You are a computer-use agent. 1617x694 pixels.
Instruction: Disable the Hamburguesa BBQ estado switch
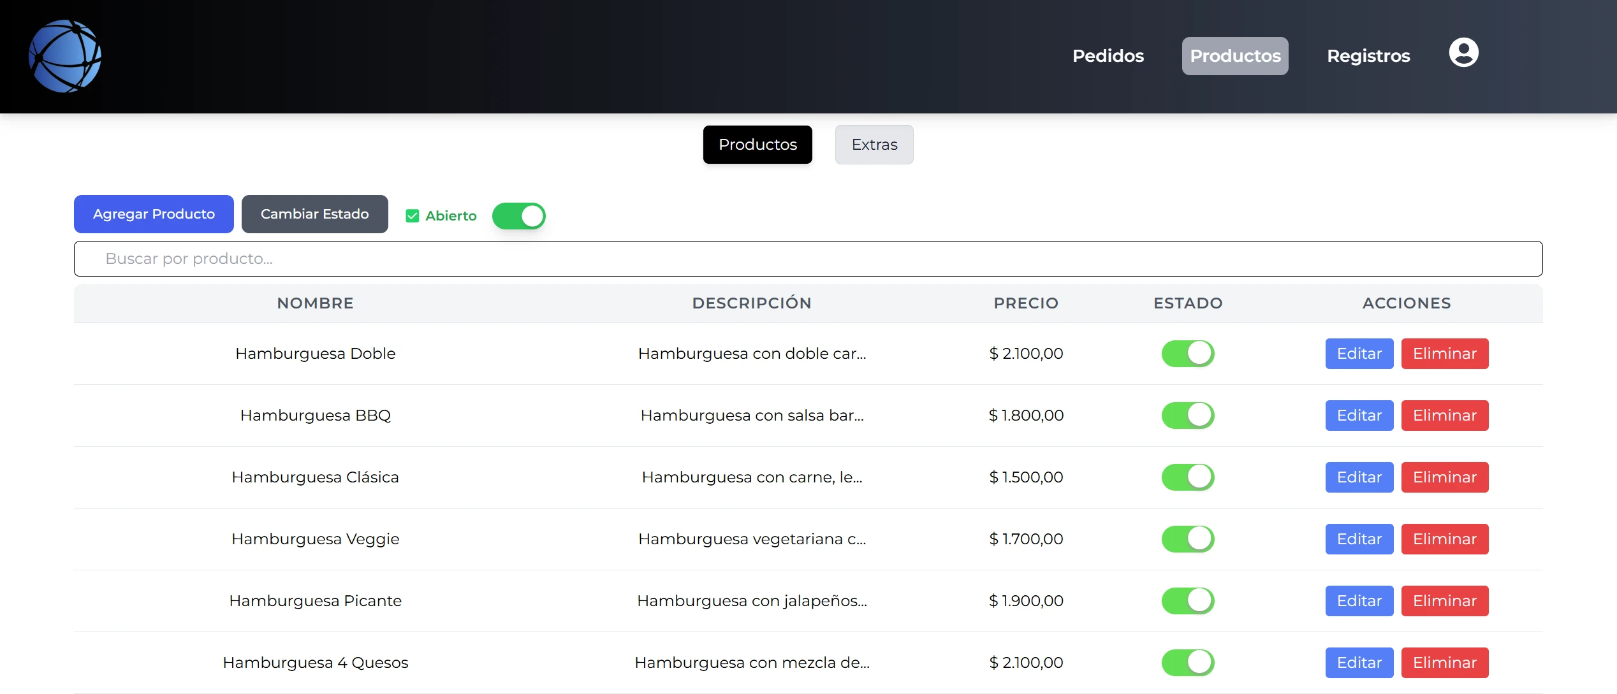pos(1188,416)
